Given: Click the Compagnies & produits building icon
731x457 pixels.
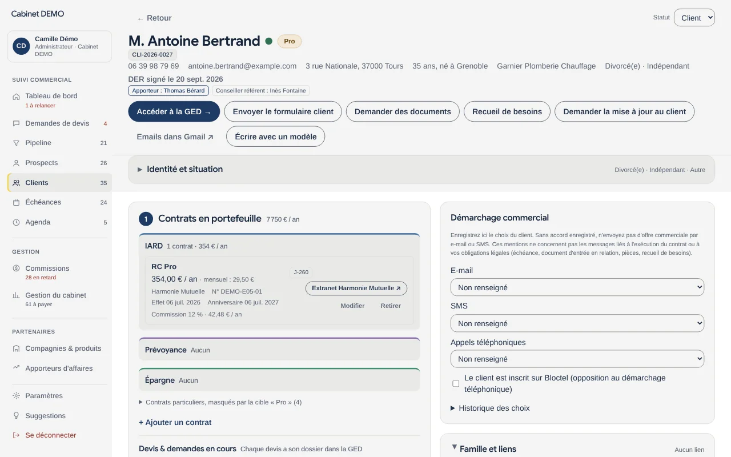Looking at the screenshot, I should (16, 348).
